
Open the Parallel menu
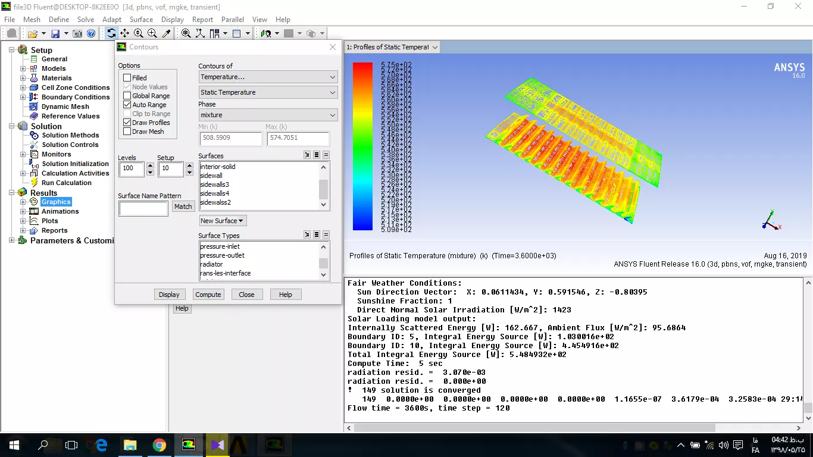click(x=233, y=20)
